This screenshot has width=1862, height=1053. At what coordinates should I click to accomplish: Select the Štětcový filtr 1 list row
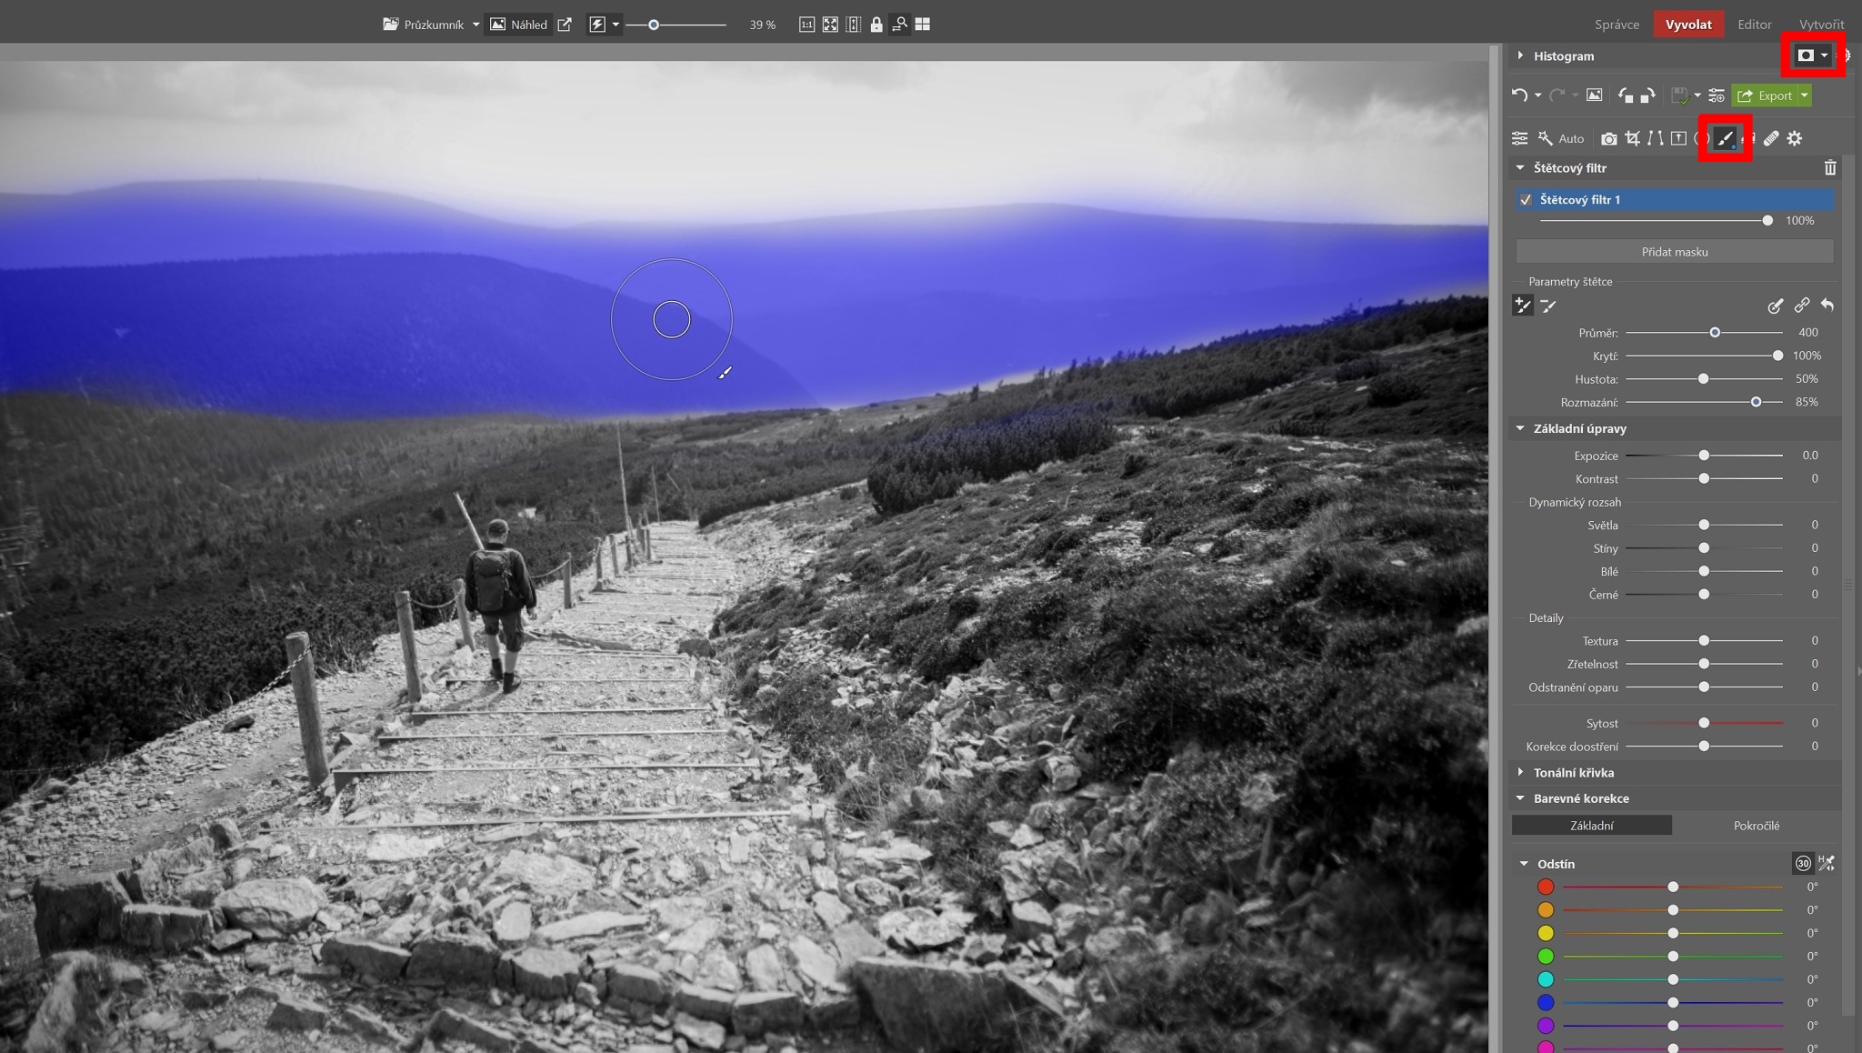click(x=1674, y=199)
